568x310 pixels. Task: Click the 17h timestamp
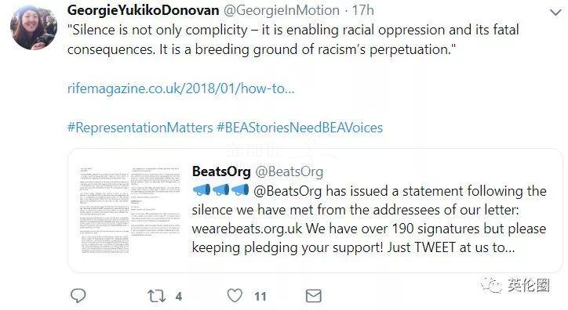(363, 10)
